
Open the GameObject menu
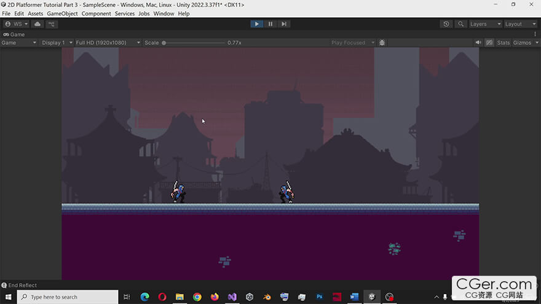pos(62,14)
